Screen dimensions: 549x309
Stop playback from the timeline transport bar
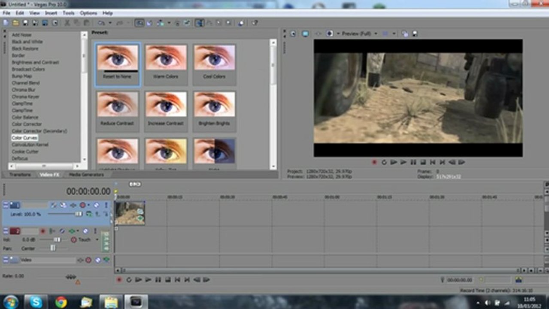pyautogui.click(x=168, y=280)
